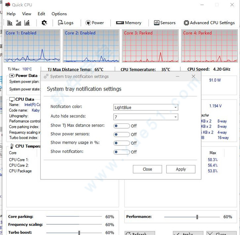Open the View menu

pos(27,14)
